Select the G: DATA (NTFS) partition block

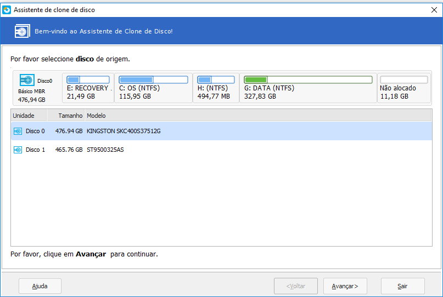click(x=309, y=88)
